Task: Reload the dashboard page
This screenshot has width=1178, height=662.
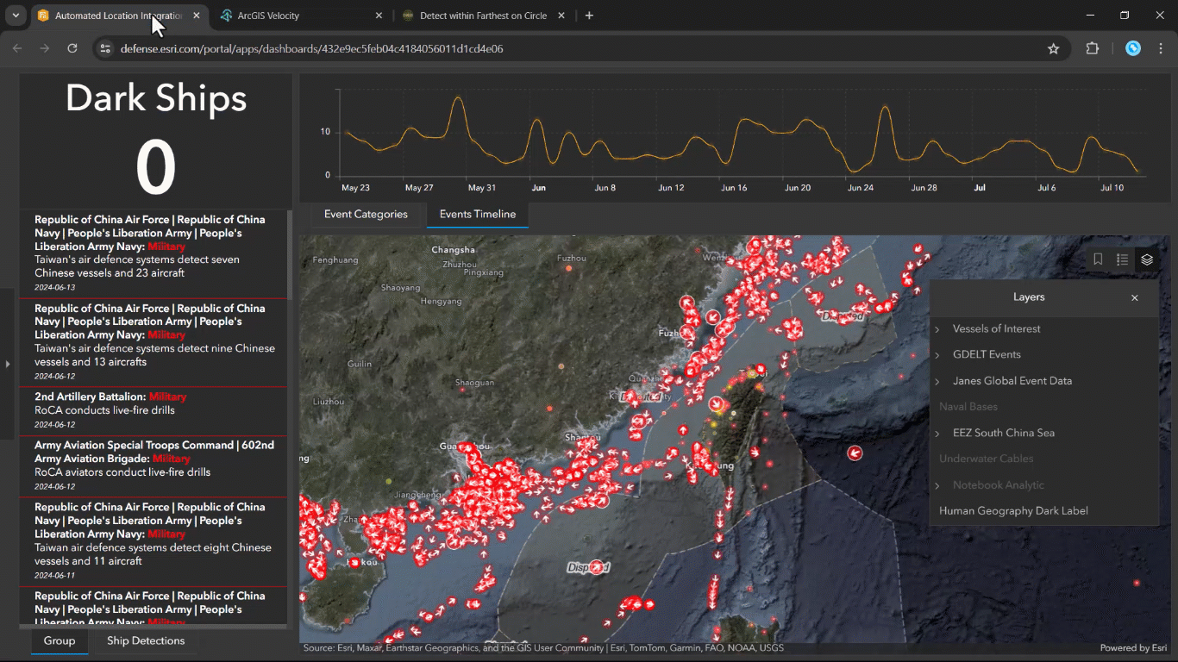Action: [72, 48]
